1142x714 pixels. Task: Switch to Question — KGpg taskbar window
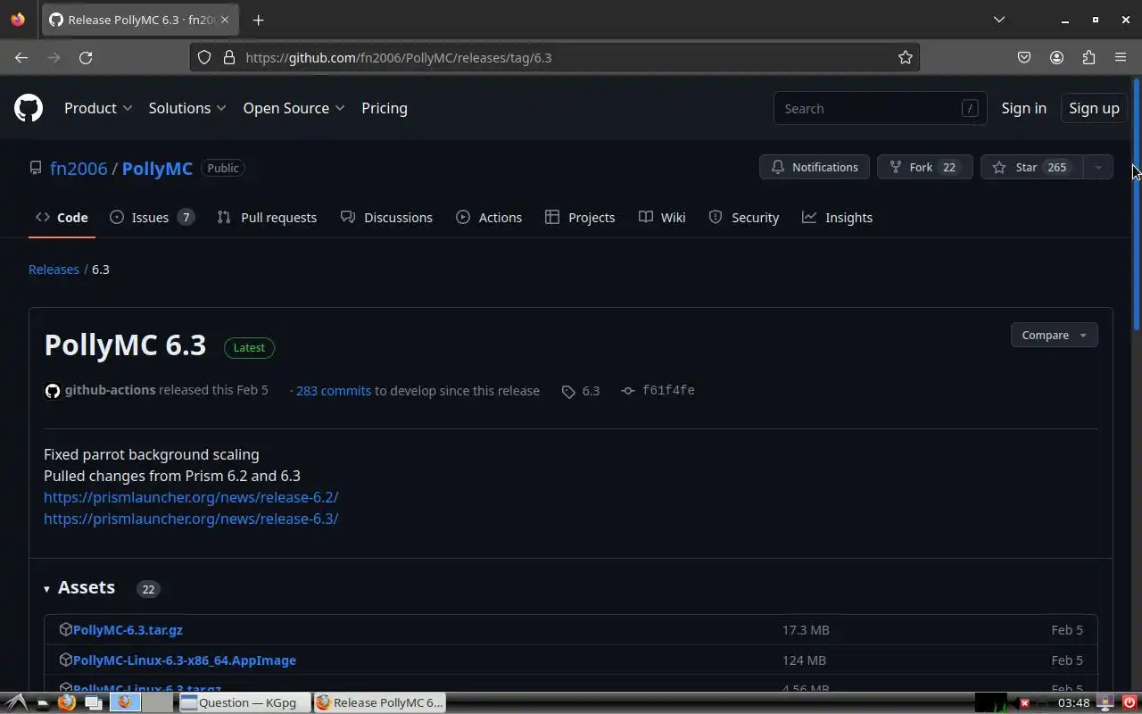point(244,702)
